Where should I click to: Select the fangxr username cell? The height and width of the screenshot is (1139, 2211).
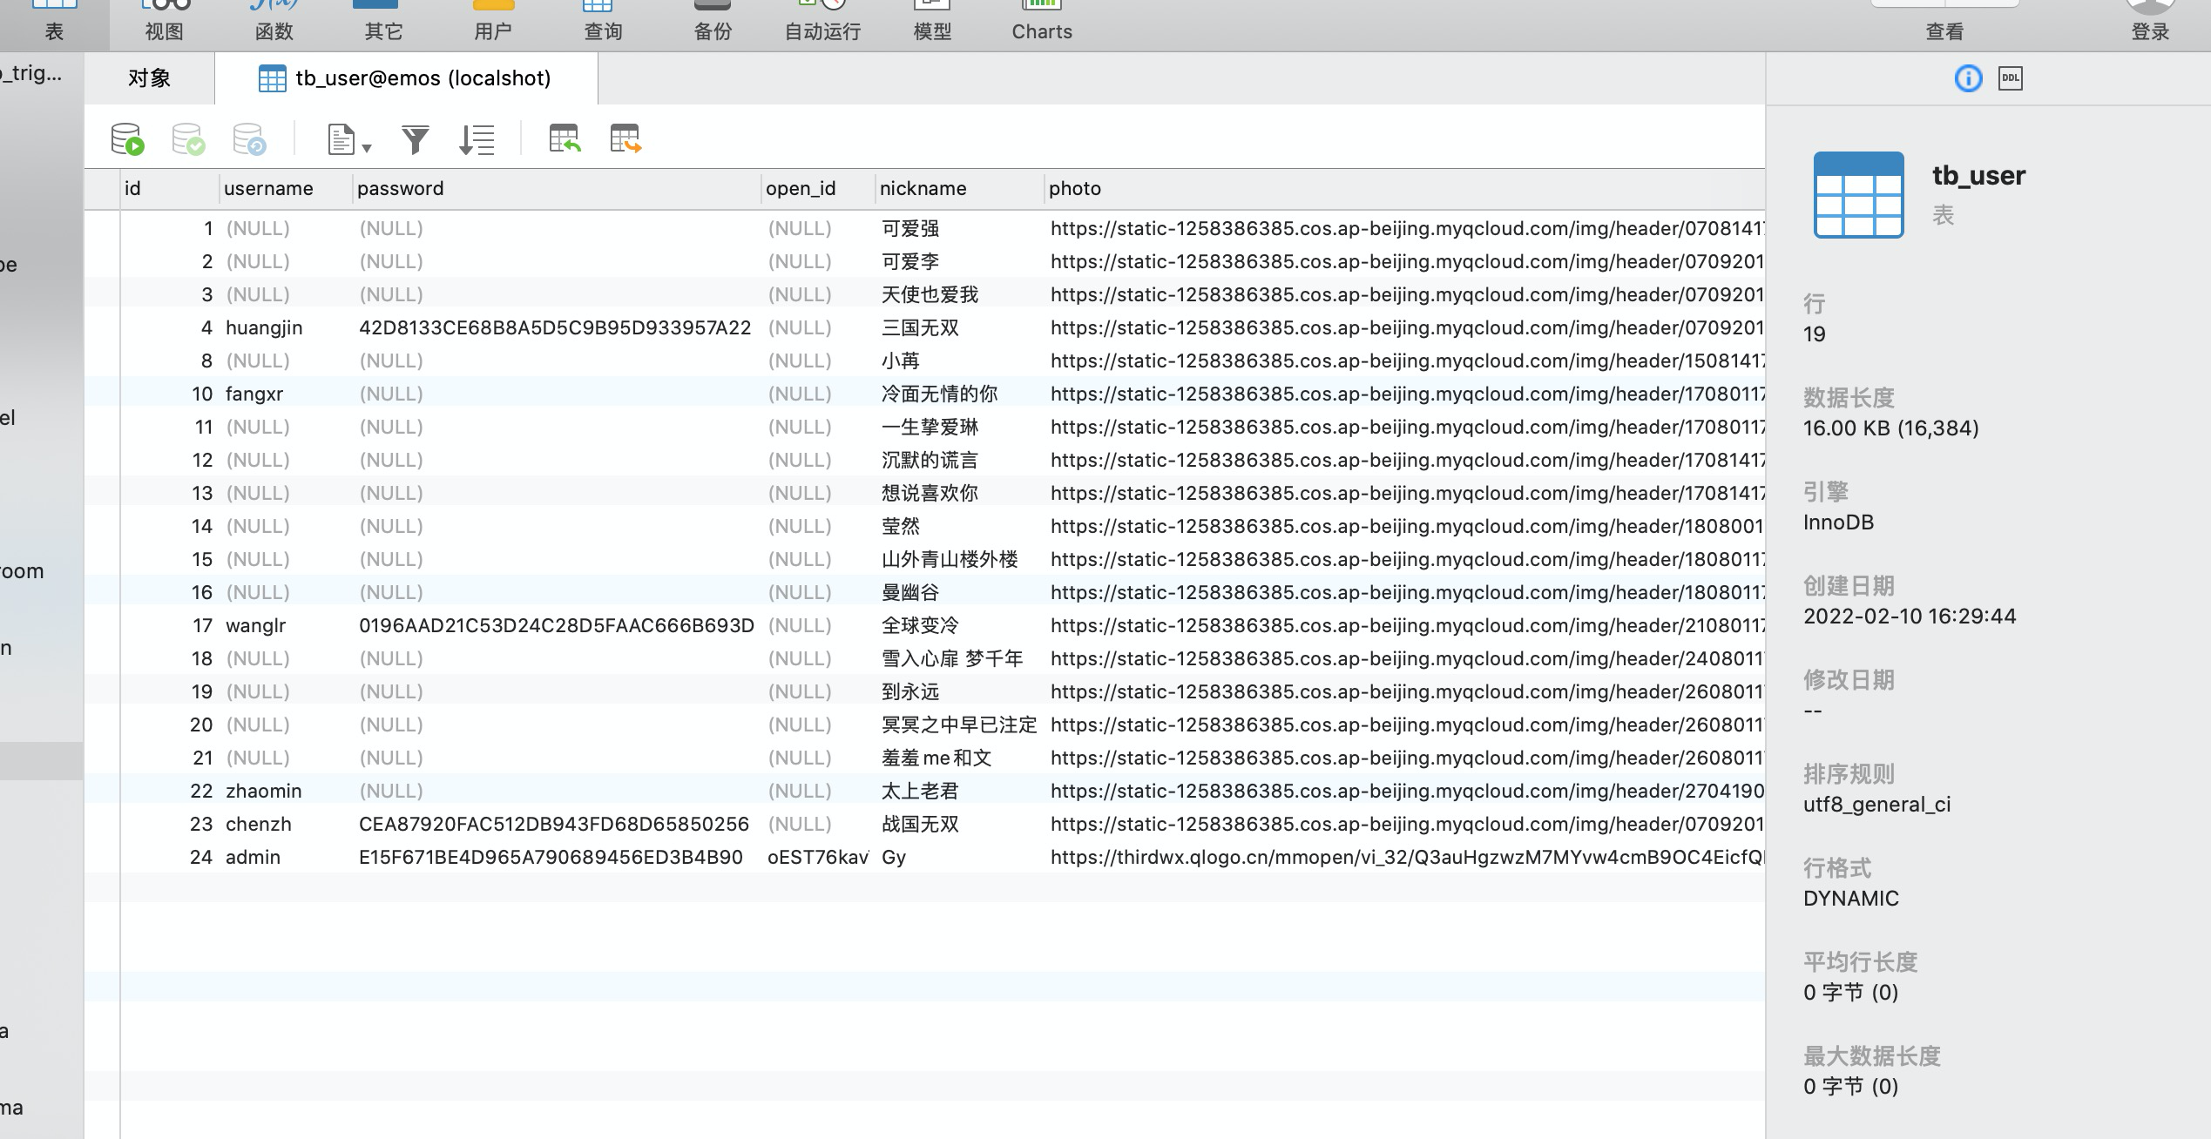coord(285,394)
